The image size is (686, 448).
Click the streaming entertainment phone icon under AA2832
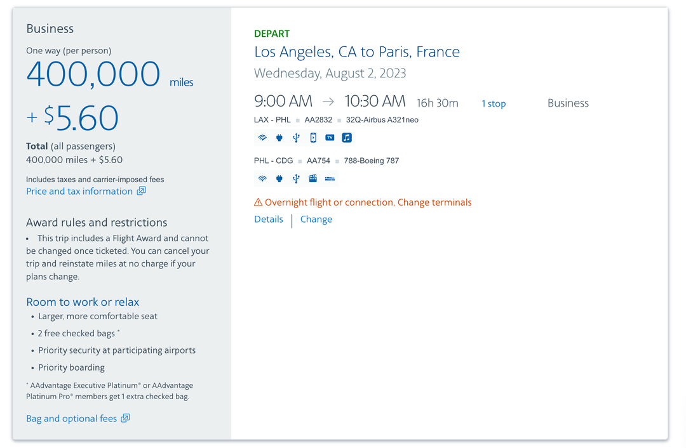tap(313, 138)
